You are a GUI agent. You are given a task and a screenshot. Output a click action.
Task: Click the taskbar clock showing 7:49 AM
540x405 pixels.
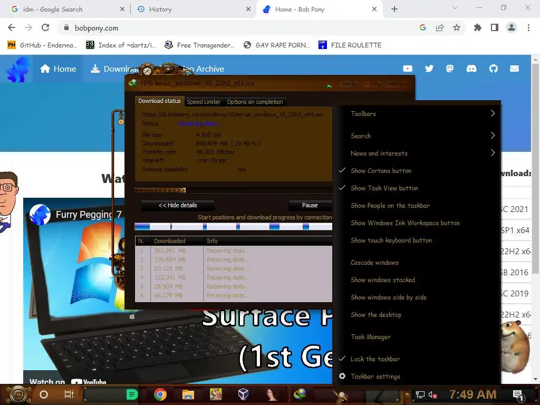[472, 394]
